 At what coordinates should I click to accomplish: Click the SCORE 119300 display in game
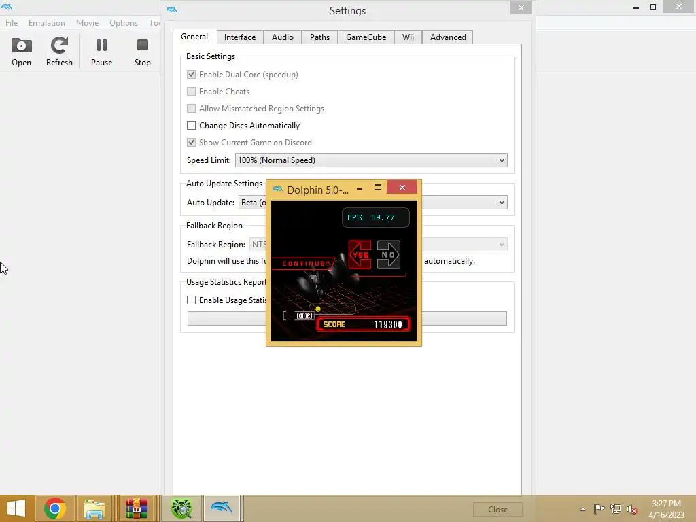363,324
